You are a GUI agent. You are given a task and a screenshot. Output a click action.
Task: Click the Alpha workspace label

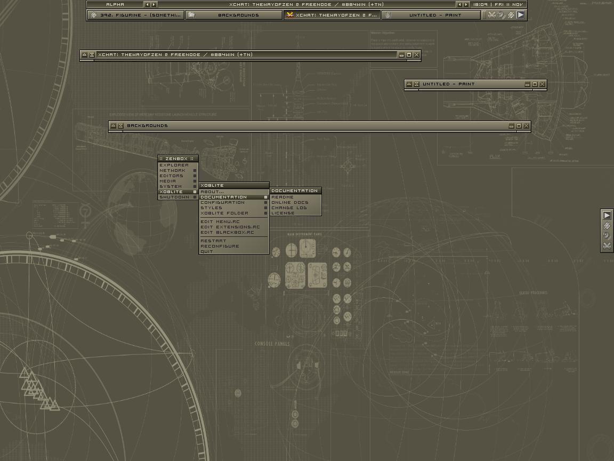click(115, 5)
